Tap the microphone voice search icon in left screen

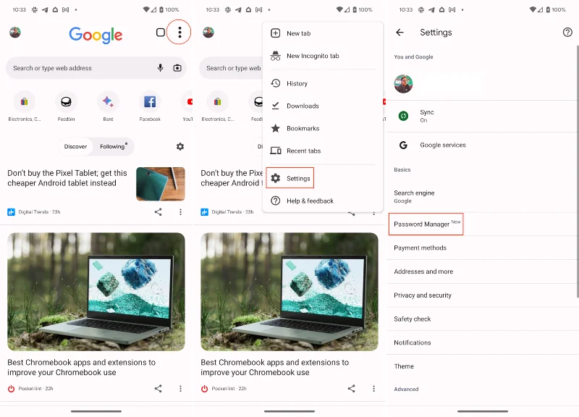pos(160,68)
